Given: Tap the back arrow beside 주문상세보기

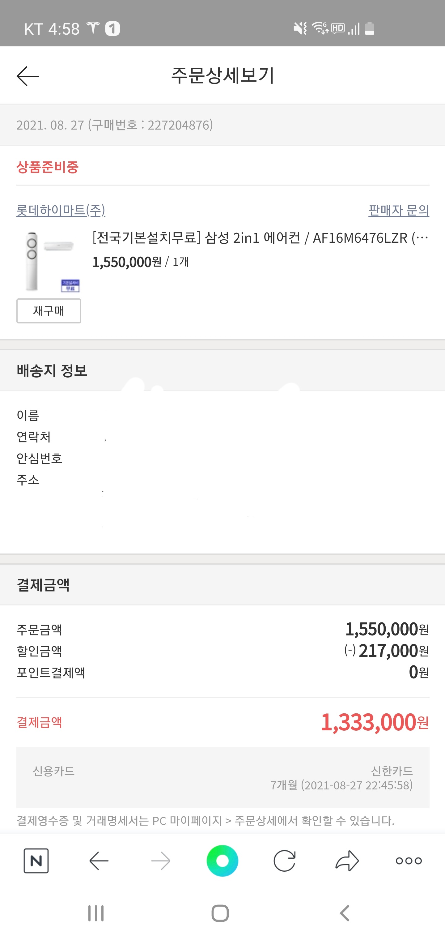Looking at the screenshot, I should point(28,76).
